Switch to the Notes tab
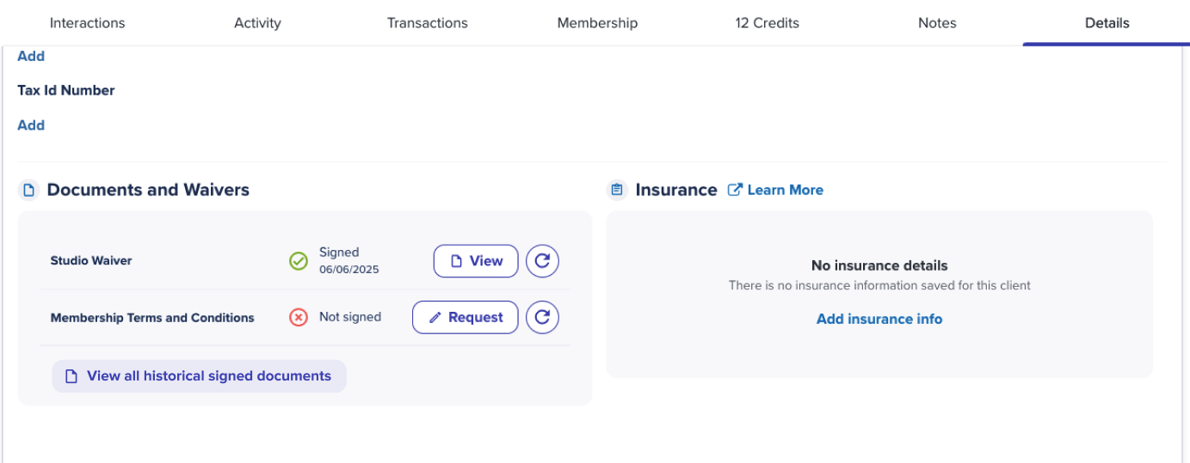Image resolution: width=1190 pixels, height=463 pixels. pyautogui.click(x=937, y=23)
